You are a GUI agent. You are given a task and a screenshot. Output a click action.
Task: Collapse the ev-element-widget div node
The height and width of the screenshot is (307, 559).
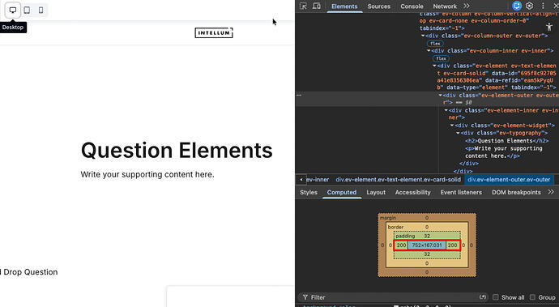click(x=452, y=126)
